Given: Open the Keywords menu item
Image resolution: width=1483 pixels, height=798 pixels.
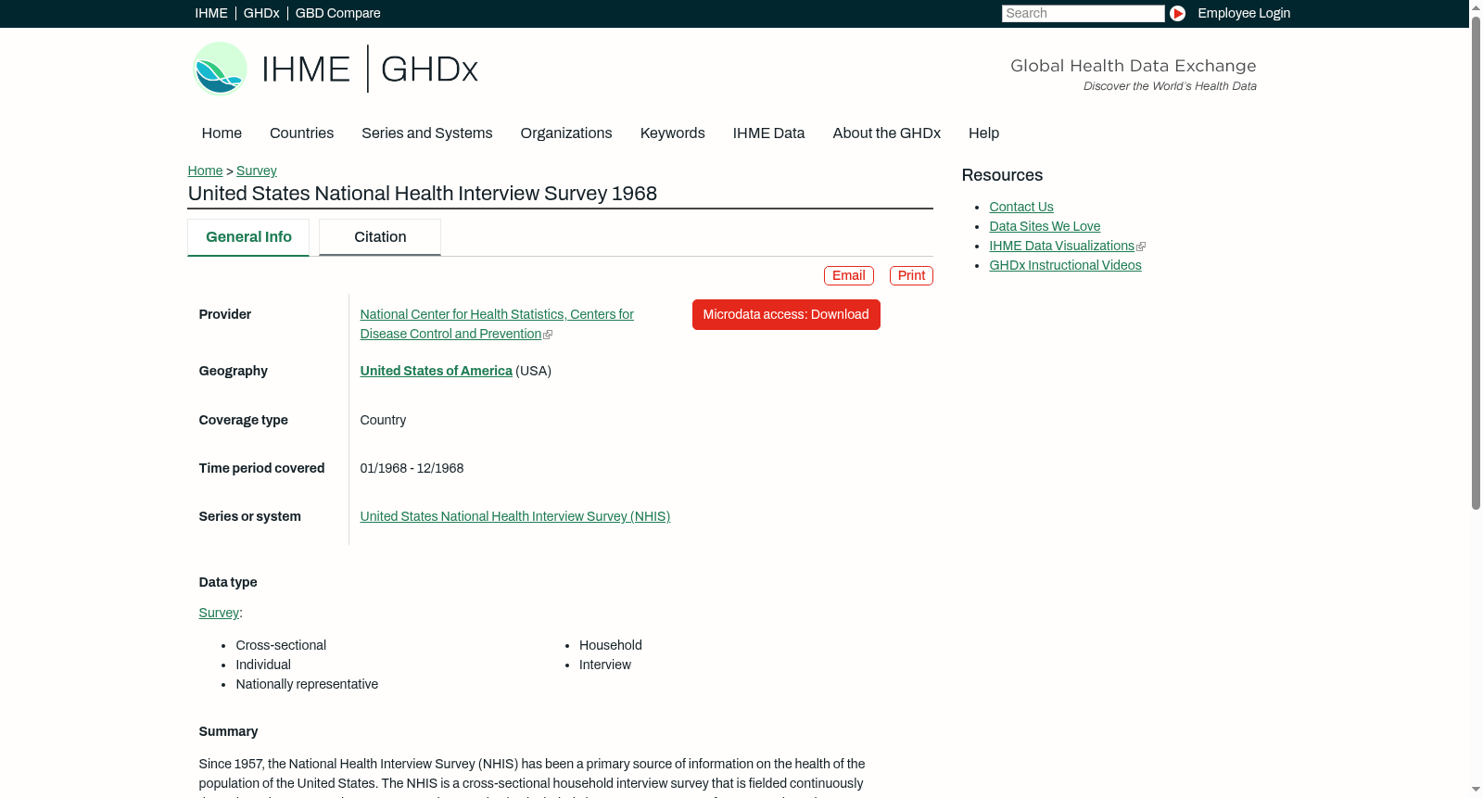Looking at the screenshot, I should [673, 133].
